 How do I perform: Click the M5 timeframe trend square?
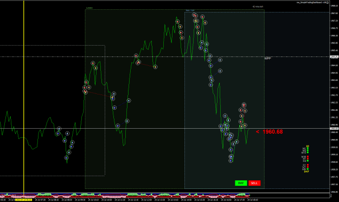[308, 150]
